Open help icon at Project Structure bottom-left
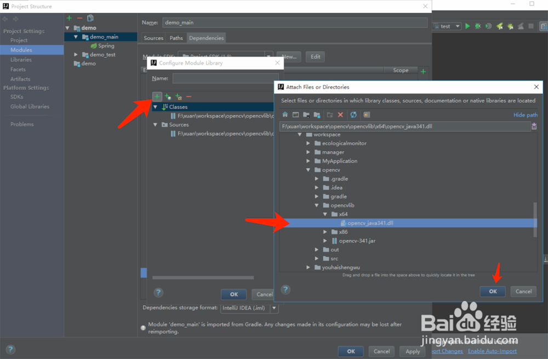 [x=10, y=349]
